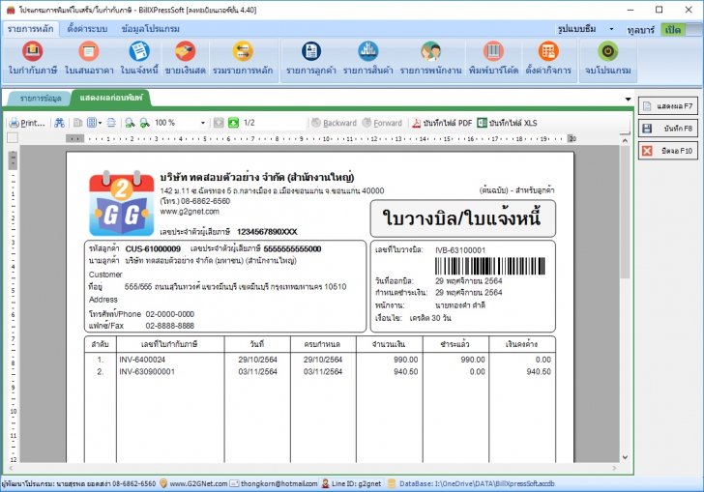Click the Forward navigation button
The width and height of the screenshot is (704, 492).
click(x=382, y=123)
